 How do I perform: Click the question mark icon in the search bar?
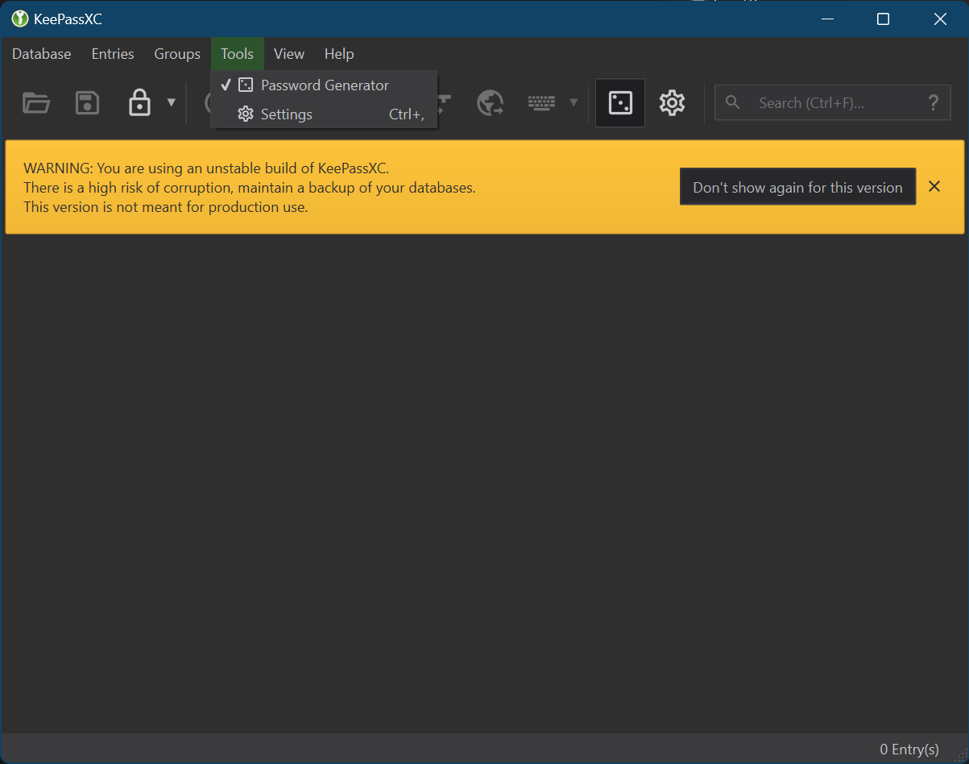[x=933, y=102]
